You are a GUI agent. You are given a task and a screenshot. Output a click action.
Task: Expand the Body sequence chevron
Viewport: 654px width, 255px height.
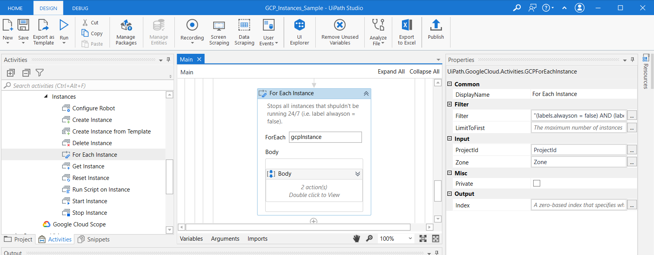click(x=358, y=174)
